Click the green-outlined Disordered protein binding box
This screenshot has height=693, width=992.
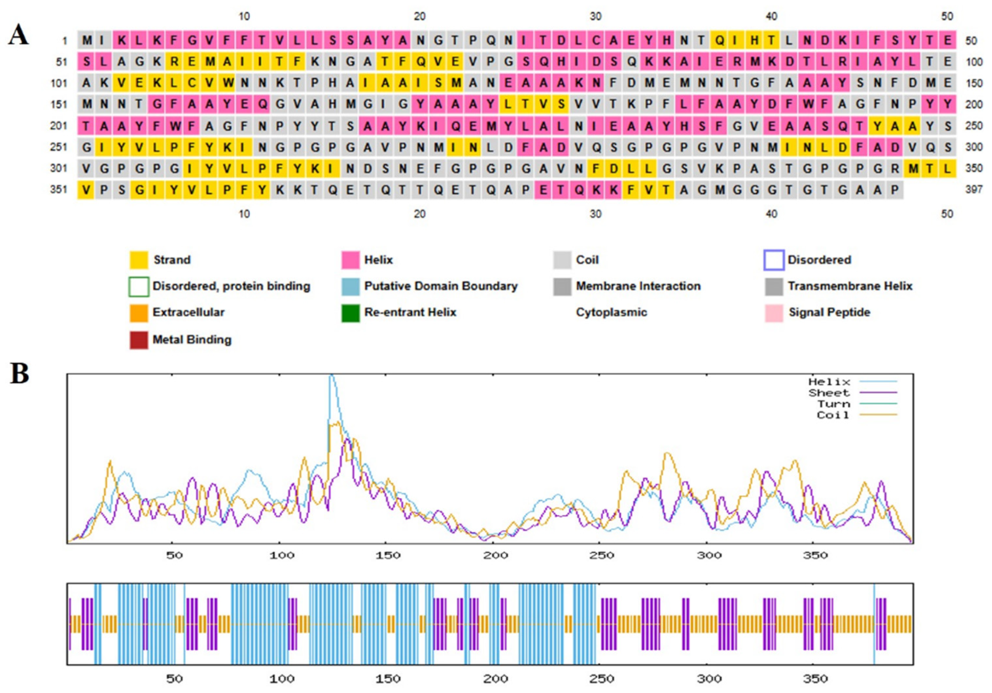click(139, 287)
